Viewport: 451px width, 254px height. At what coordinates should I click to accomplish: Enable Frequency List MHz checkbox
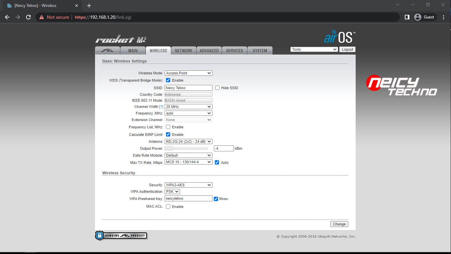coord(168,127)
